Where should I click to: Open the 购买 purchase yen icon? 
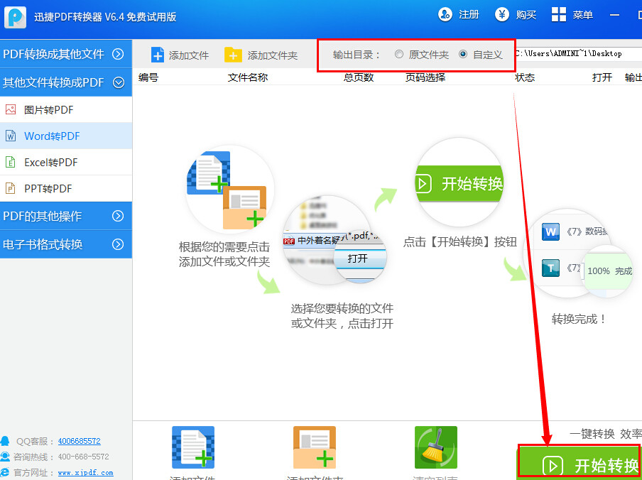502,14
